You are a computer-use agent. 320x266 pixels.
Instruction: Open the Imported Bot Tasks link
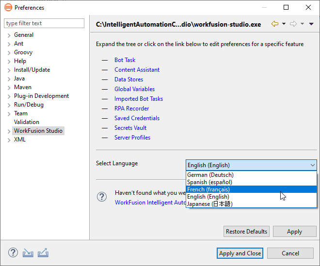tap(139, 99)
